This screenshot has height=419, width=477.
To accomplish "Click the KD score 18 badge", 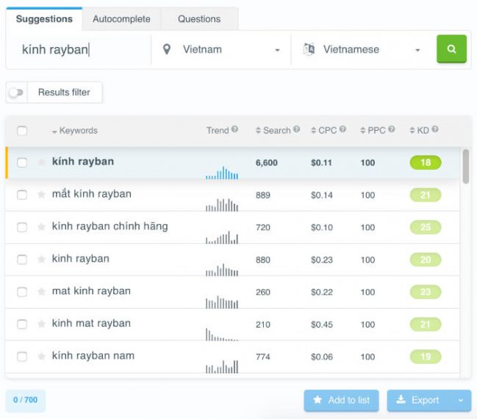I will 426,162.
